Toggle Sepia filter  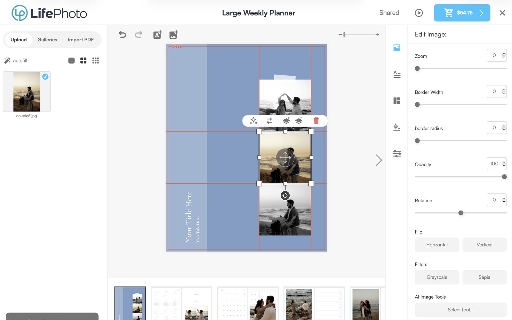[x=484, y=277]
